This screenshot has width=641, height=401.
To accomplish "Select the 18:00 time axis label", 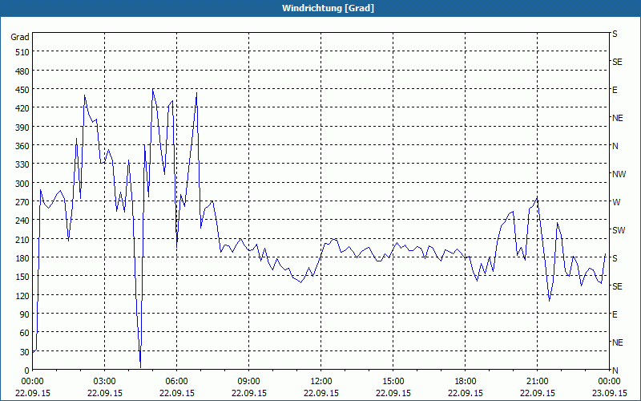I will coord(466,382).
